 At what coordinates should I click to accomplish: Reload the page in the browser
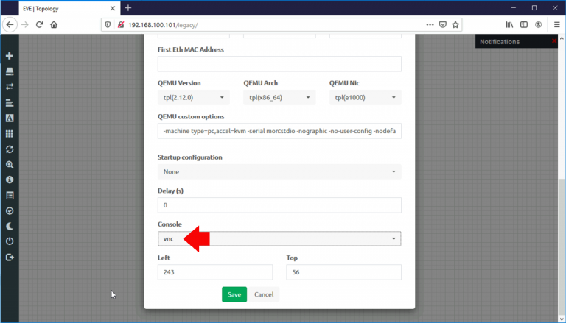click(39, 25)
